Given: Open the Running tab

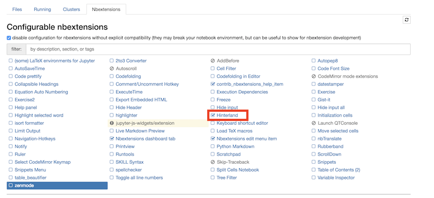Looking at the screenshot, I should [x=42, y=9].
